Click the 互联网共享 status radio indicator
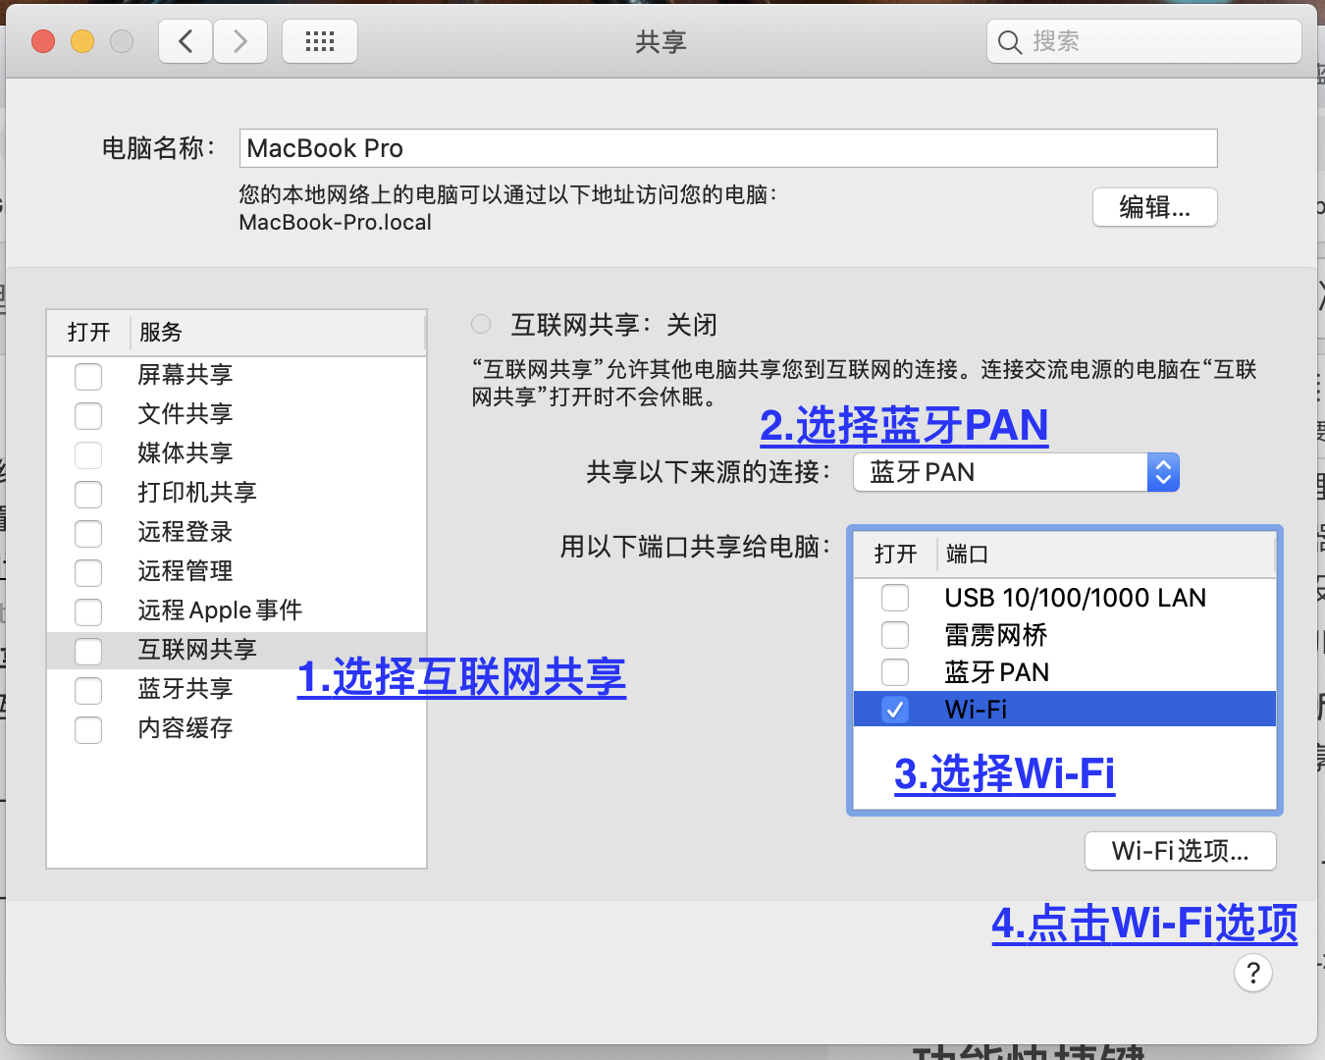1325x1060 pixels. (481, 324)
